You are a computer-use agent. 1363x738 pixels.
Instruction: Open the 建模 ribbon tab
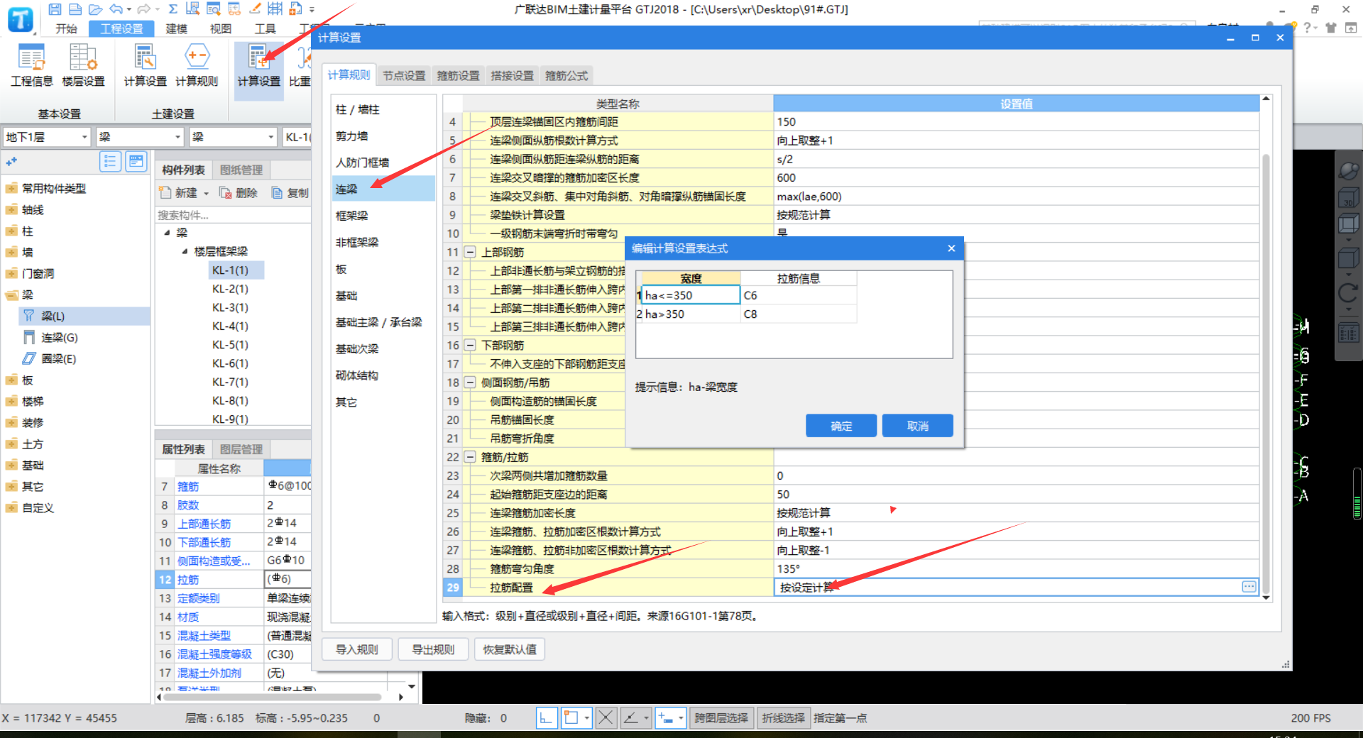click(x=176, y=28)
